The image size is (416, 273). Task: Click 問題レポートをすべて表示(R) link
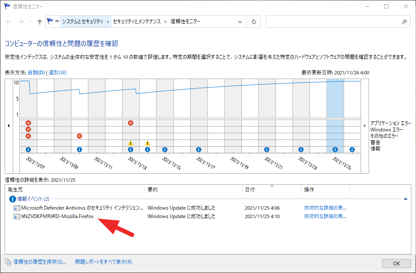pyautogui.click(x=104, y=262)
